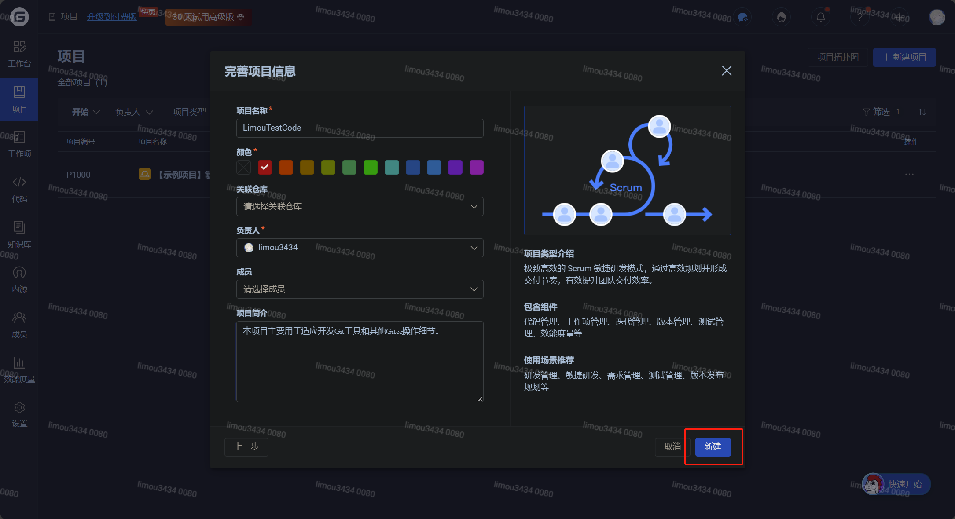The height and width of the screenshot is (519, 955).
Task: Click the notification bell icon
Action: pos(820,17)
